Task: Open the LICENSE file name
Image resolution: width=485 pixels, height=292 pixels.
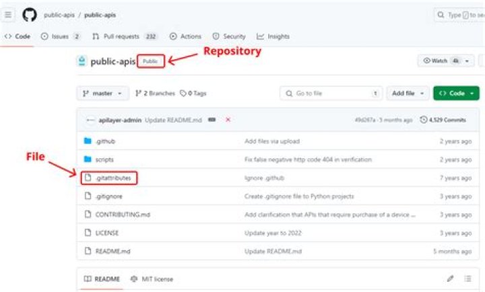Action: (x=106, y=233)
